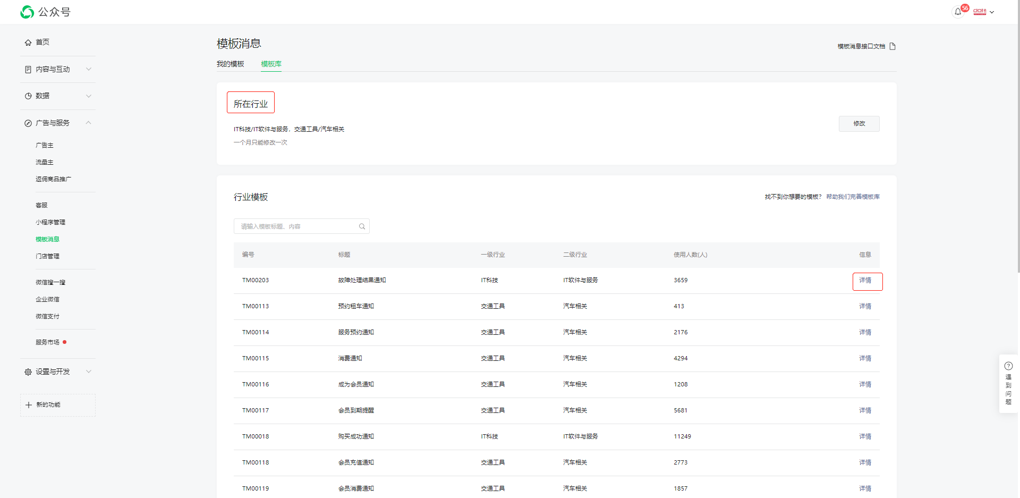Click the page vertical scrollbar

click(1018, 136)
